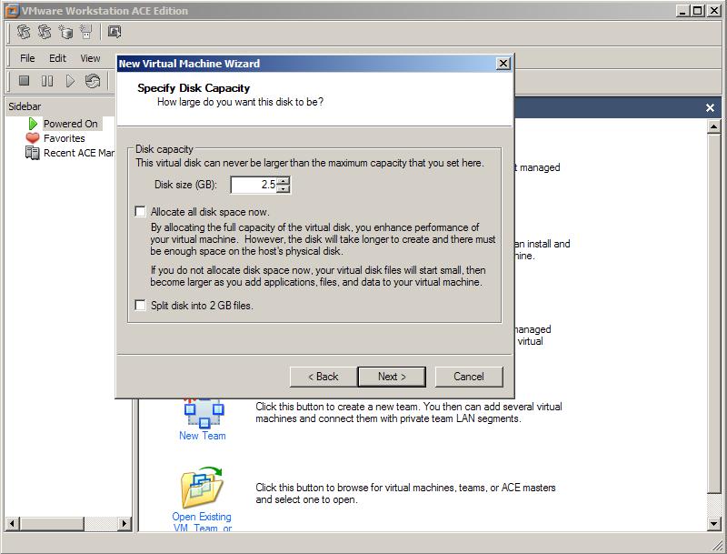Click the sidebar horizontal scrollbar right arrow

[124, 524]
